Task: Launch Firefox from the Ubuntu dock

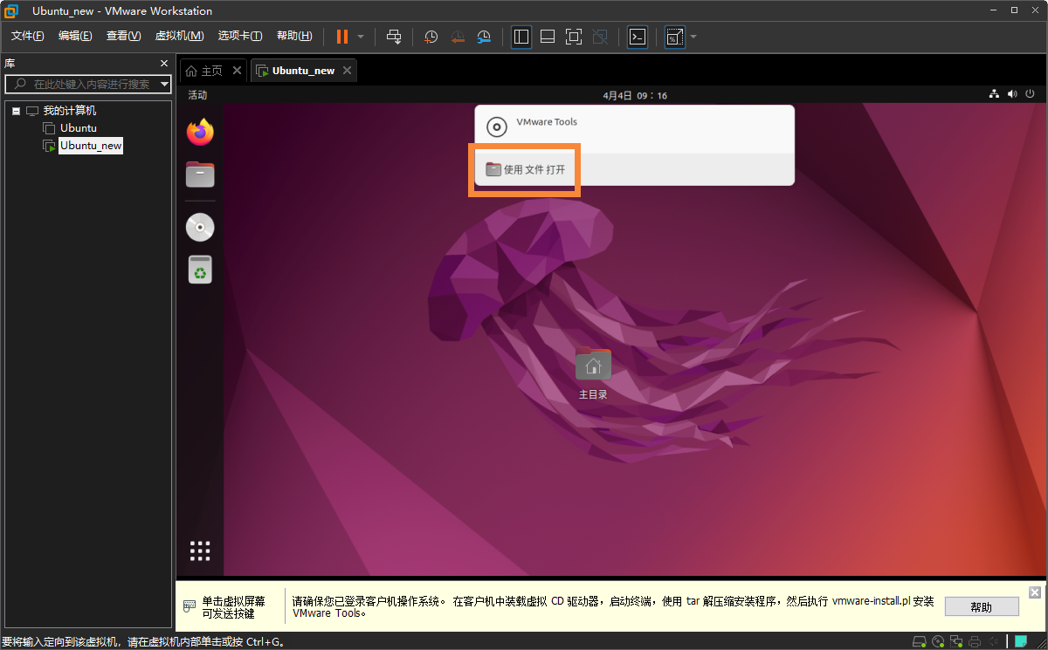Action: point(200,133)
